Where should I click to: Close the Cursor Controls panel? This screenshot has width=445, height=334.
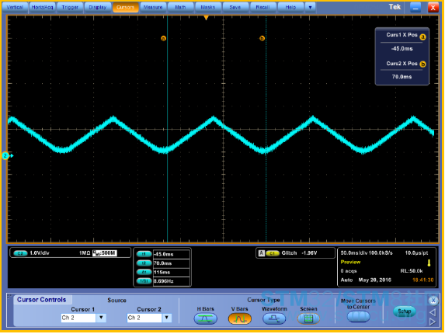pyautogui.click(x=433, y=301)
